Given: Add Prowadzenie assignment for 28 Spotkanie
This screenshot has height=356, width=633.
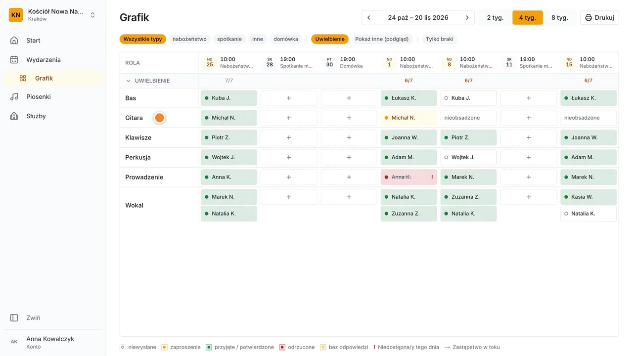Looking at the screenshot, I should pos(289,177).
